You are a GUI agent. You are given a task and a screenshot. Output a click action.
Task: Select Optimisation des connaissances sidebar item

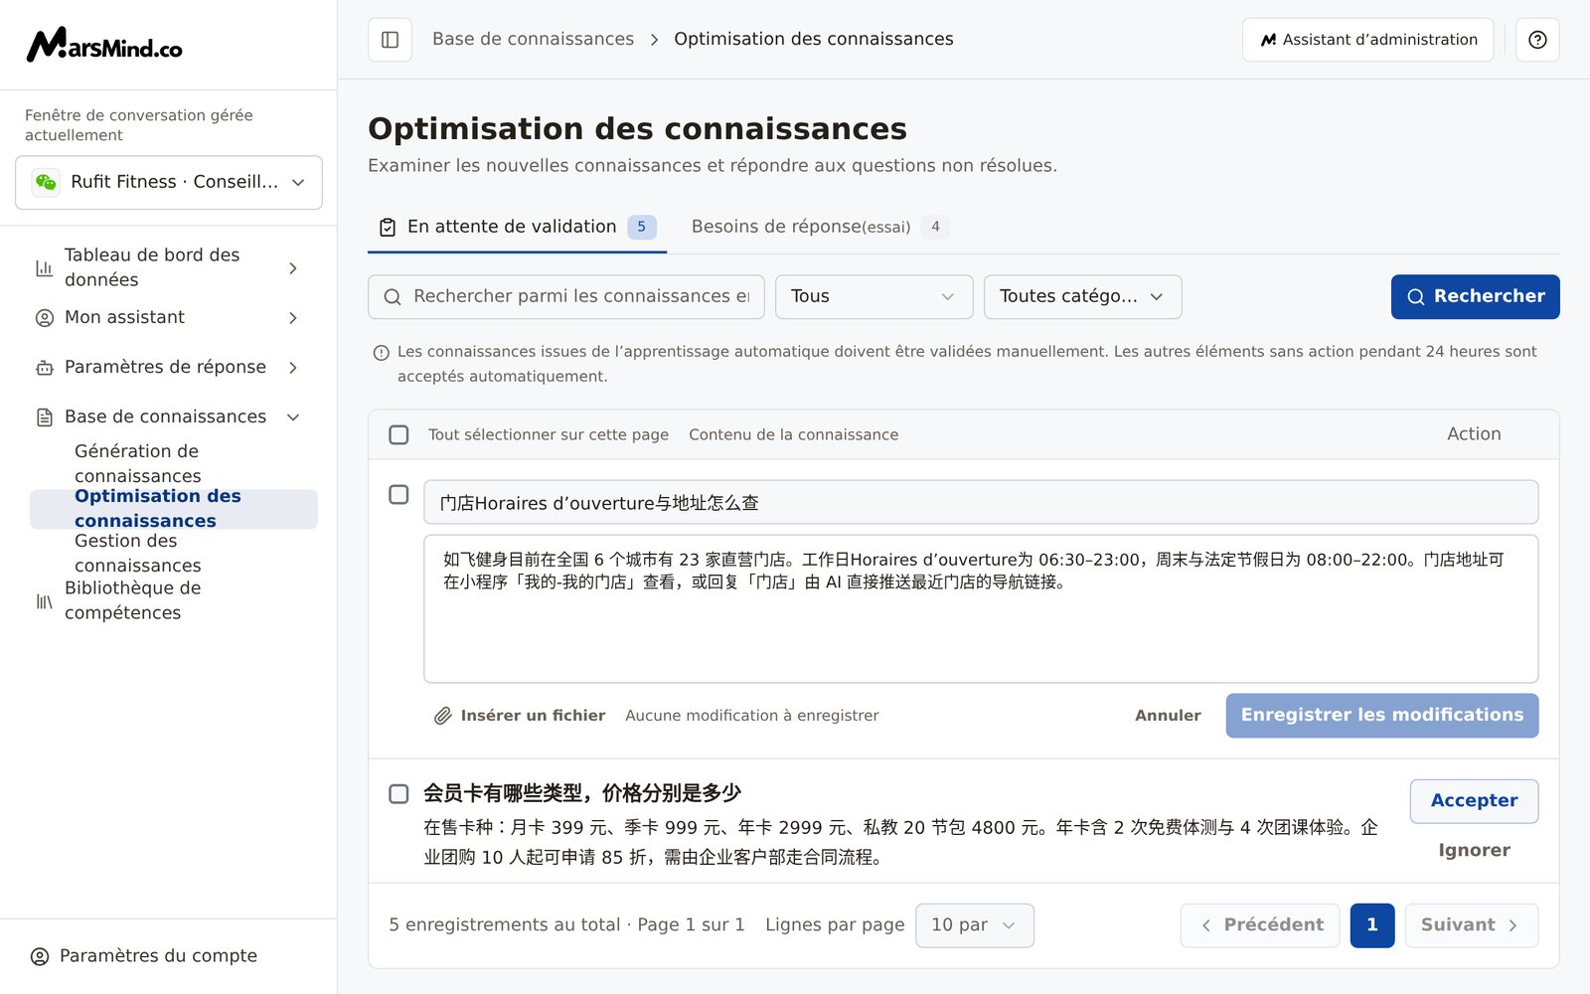click(x=174, y=508)
